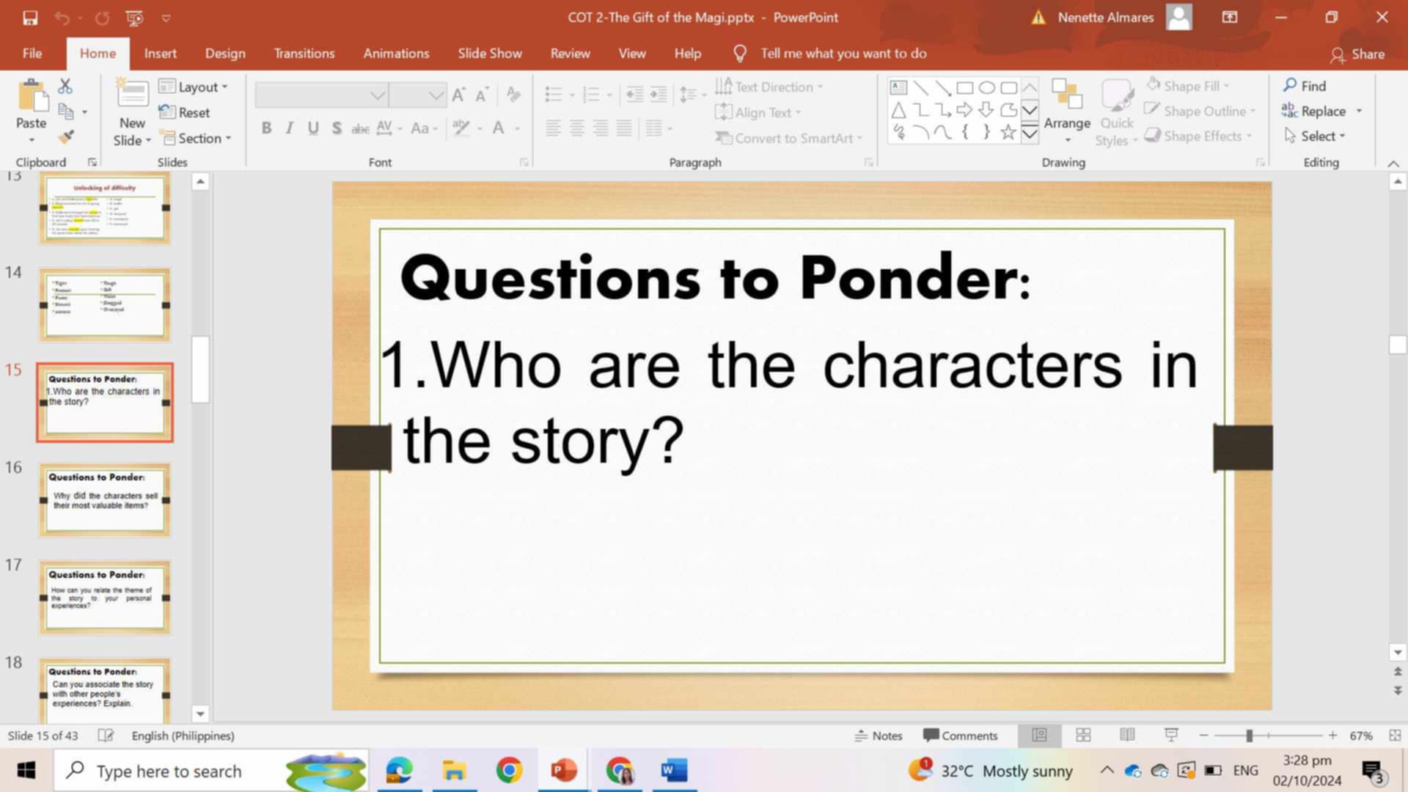Click the 67% zoom level
This screenshot has width=1408, height=792.
[x=1361, y=735]
